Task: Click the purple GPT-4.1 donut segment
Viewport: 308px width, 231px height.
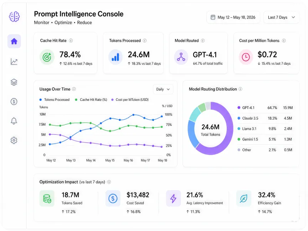Action: coord(227,136)
